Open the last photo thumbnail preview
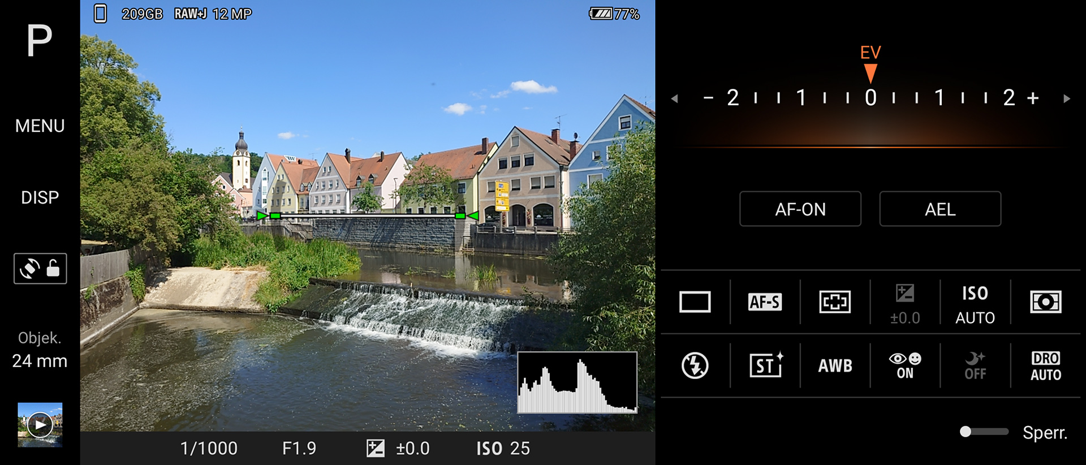 point(40,424)
